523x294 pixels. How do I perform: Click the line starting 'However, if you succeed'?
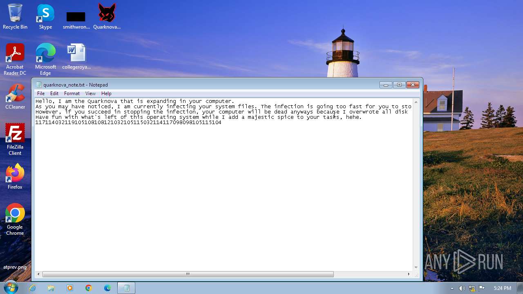coord(221,112)
